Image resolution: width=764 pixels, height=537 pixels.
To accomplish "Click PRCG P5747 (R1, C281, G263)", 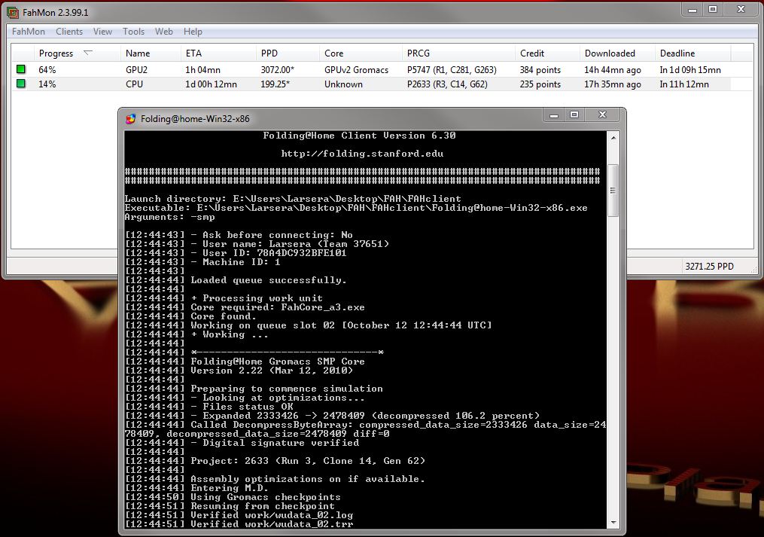I will [452, 70].
